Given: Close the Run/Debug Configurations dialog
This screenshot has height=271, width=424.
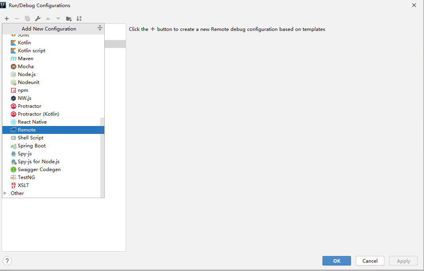Looking at the screenshot, I should [414, 5].
